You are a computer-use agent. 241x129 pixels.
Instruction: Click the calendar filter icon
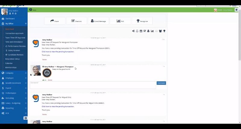pyautogui.click(x=141, y=31)
